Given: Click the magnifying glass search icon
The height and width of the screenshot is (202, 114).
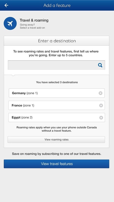Looking at the screenshot, I should pos(100,65).
